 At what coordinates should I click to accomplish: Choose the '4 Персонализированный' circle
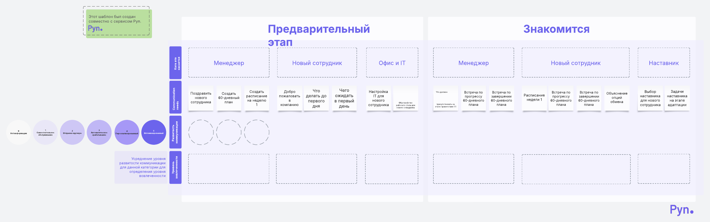[127, 132]
